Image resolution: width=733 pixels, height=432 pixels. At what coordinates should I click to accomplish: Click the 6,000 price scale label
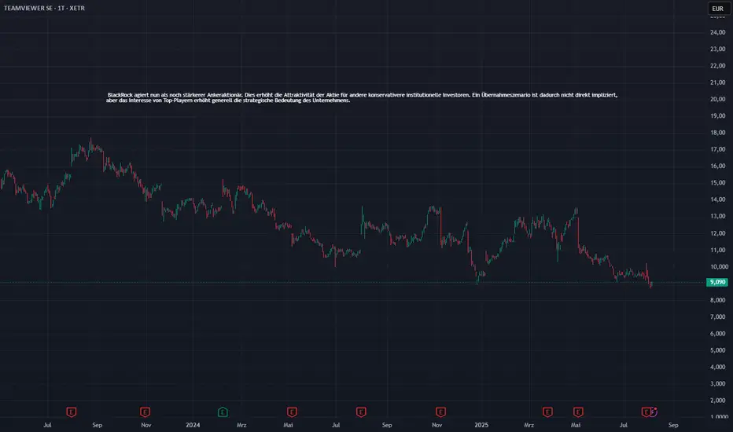[717, 334]
